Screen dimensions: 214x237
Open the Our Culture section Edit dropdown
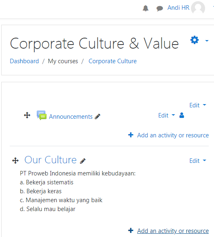click(x=198, y=161)
